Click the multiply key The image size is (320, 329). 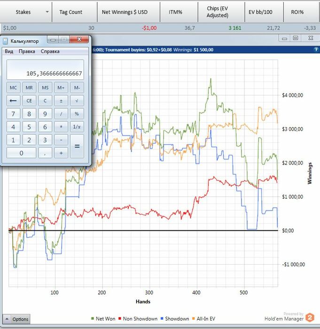pyautogui.click(x=61, y=127)
